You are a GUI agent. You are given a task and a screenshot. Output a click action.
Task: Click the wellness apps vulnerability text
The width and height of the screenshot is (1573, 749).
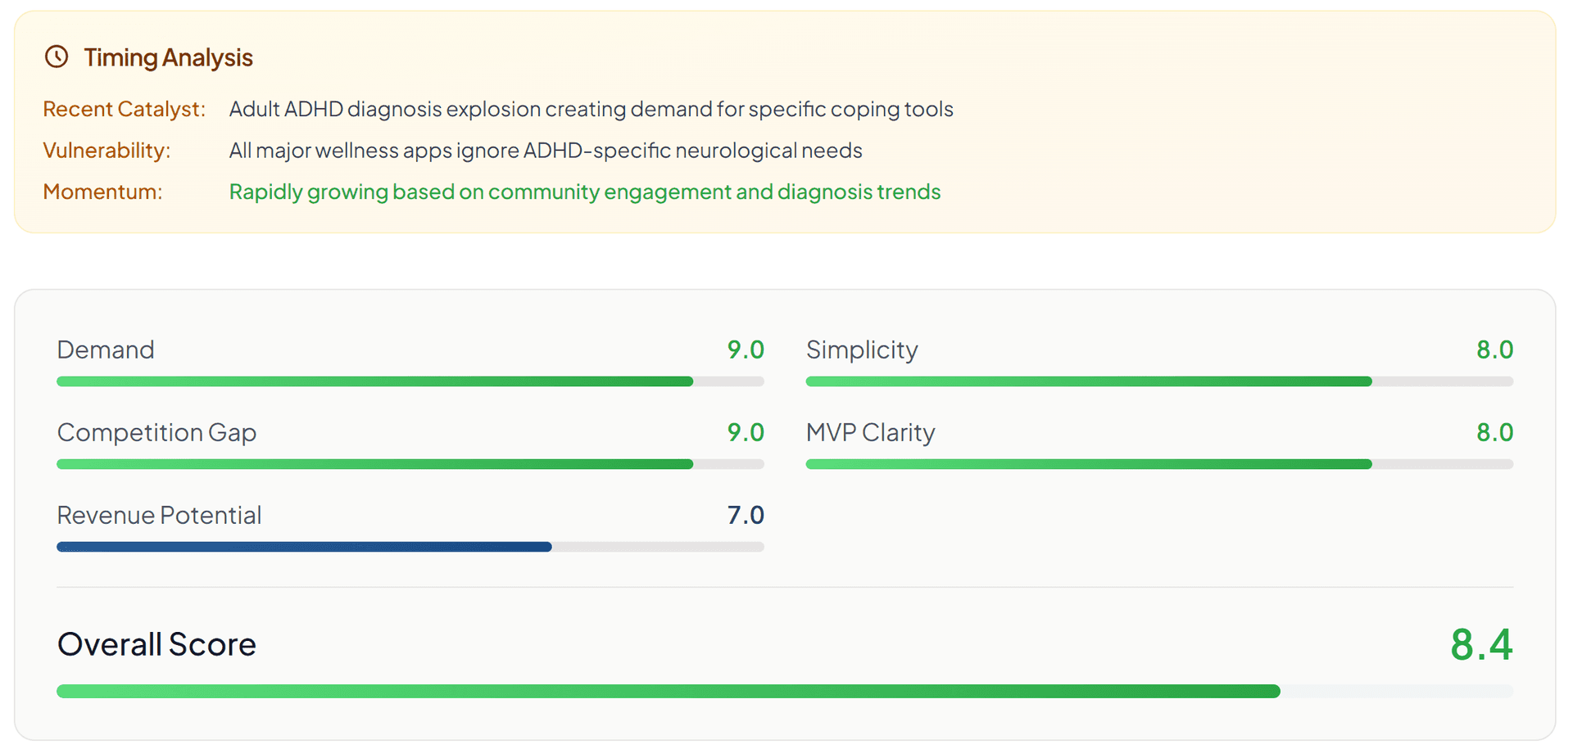545,151
